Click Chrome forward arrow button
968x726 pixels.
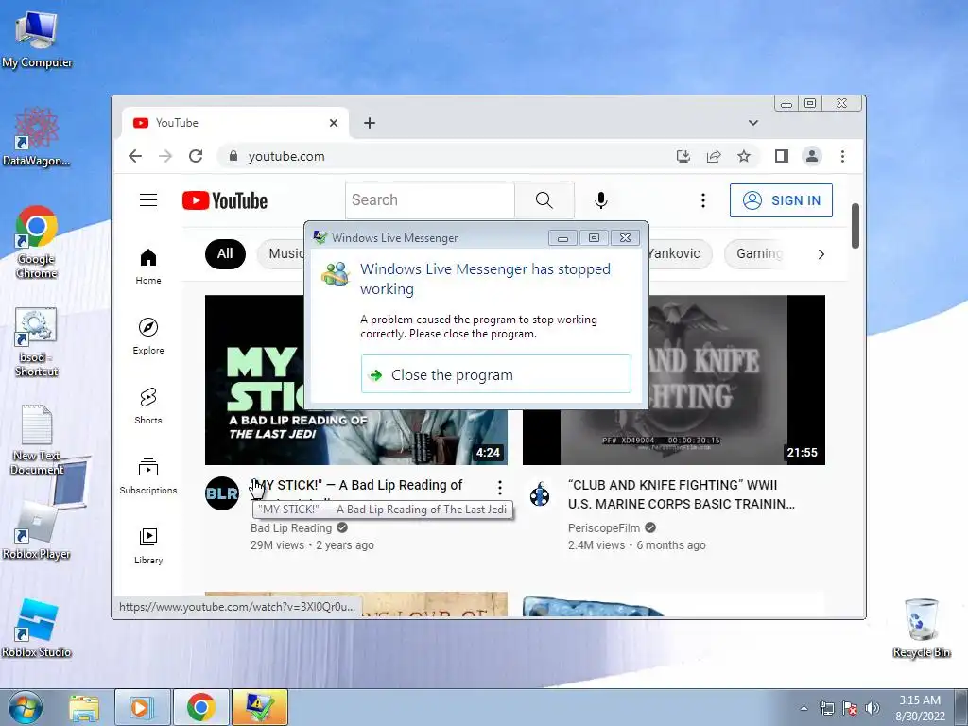point(164,156)
